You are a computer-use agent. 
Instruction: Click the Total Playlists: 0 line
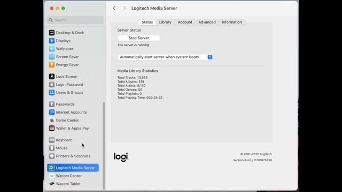point(129,94)
